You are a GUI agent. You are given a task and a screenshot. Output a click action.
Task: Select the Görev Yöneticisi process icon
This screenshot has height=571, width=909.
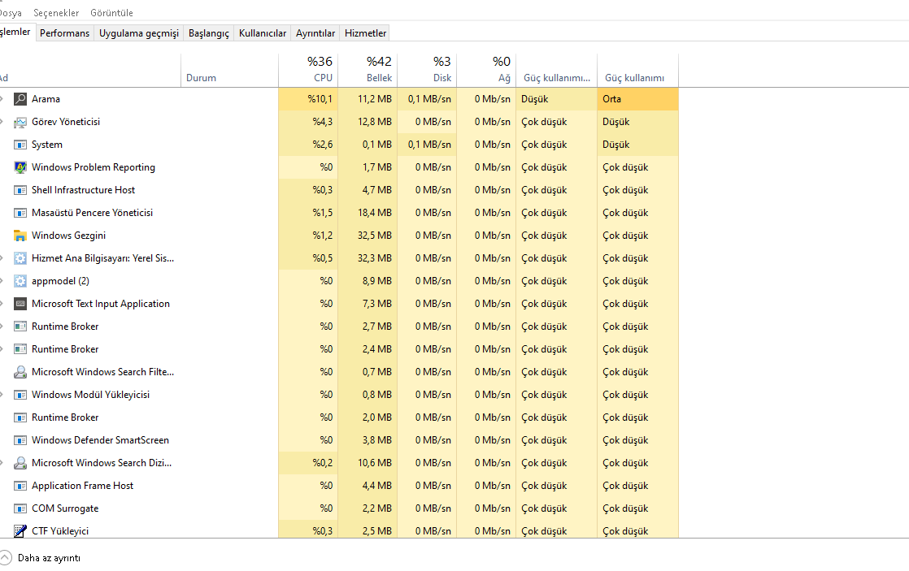click(20, 122)
